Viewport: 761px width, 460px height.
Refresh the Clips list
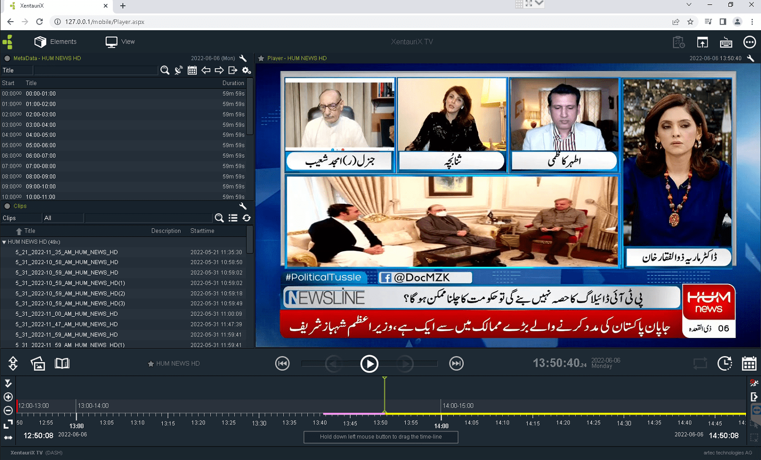pyautogui.click(x=246, y=218)
